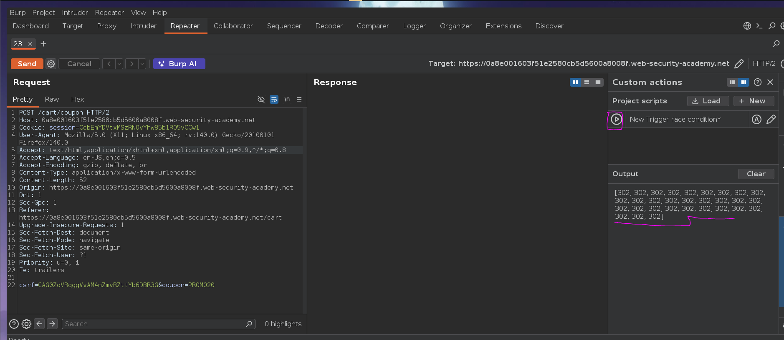784x340 pixels.
Task: Open Send settings gear icon
Action: tap(51, 64)
